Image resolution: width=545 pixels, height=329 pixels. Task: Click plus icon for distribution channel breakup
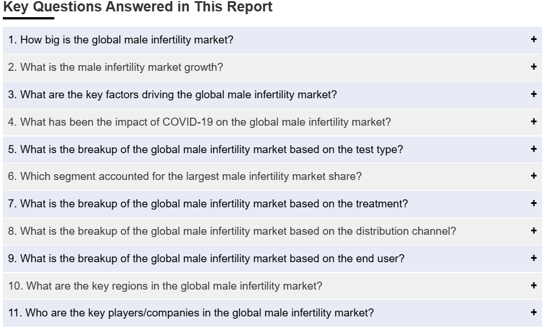point(534,231)
